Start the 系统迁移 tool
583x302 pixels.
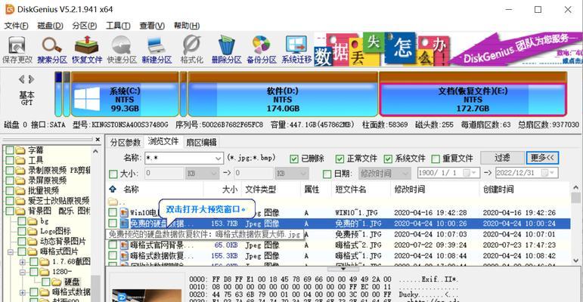coord(296,49)
